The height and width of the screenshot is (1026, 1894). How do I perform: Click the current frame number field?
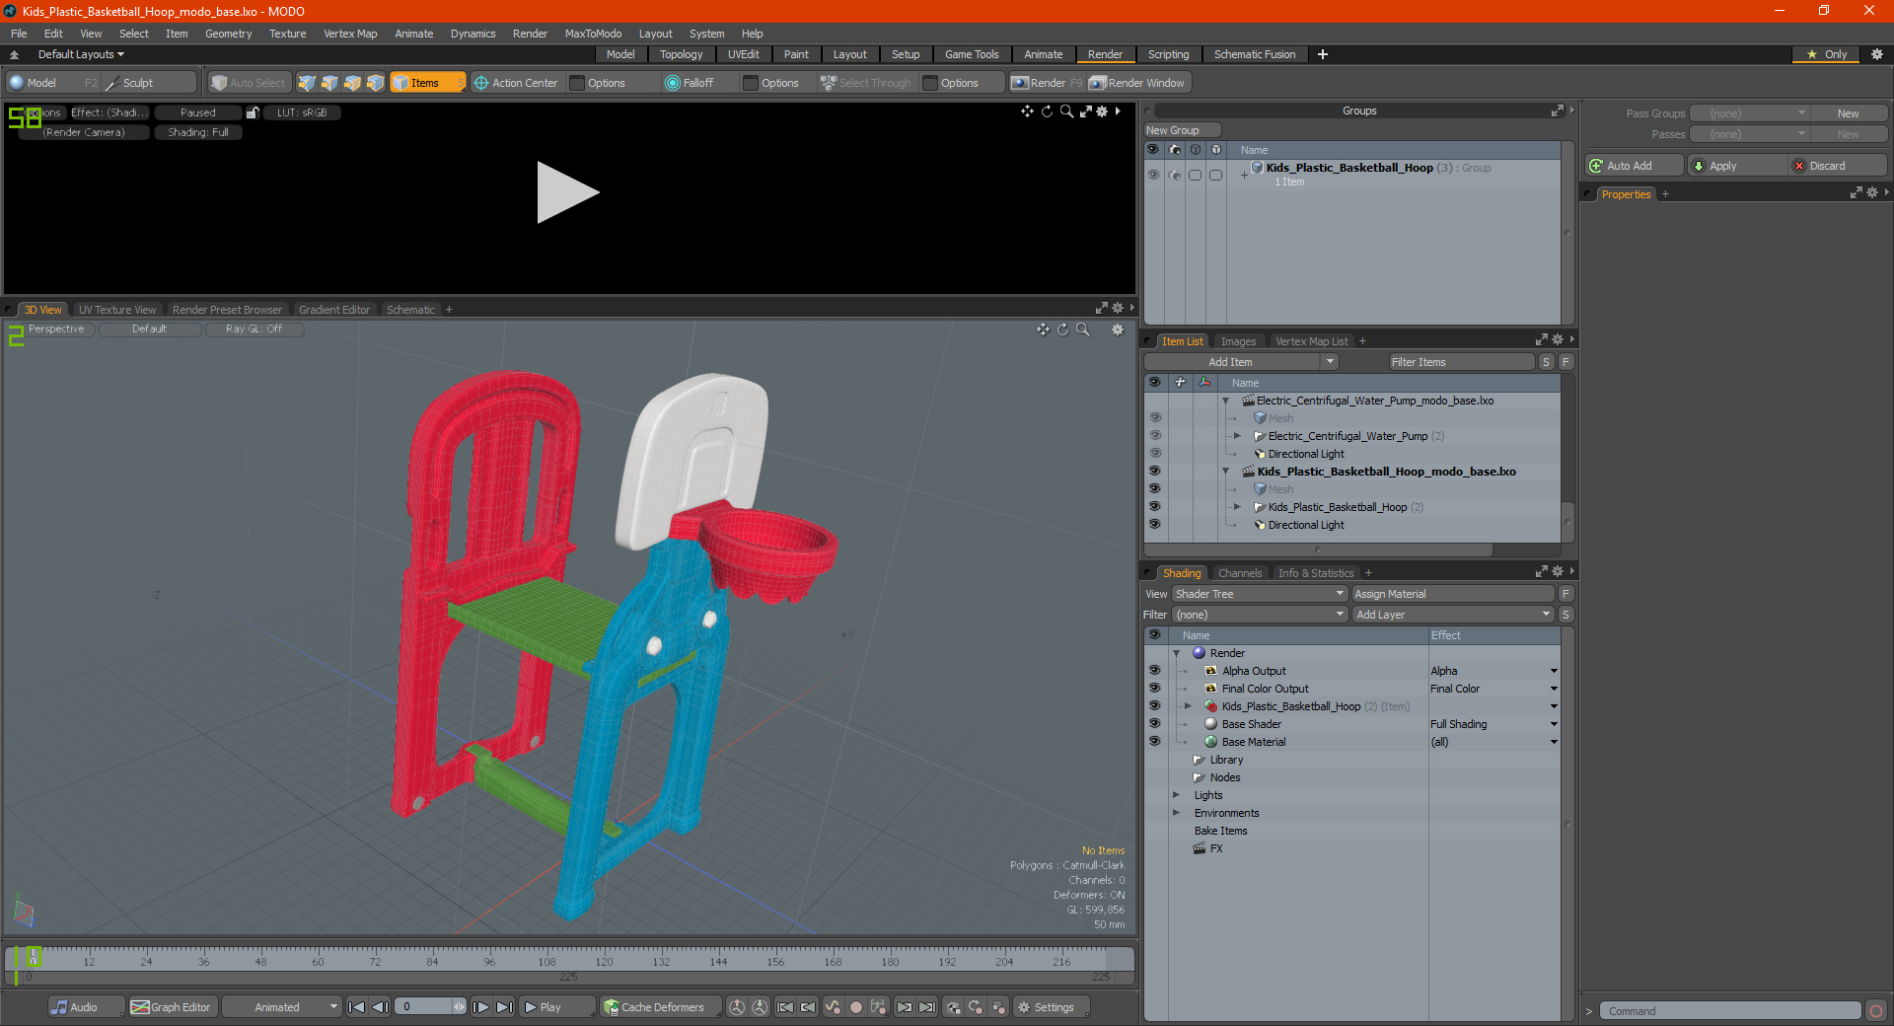click(x=424, y=1007)
